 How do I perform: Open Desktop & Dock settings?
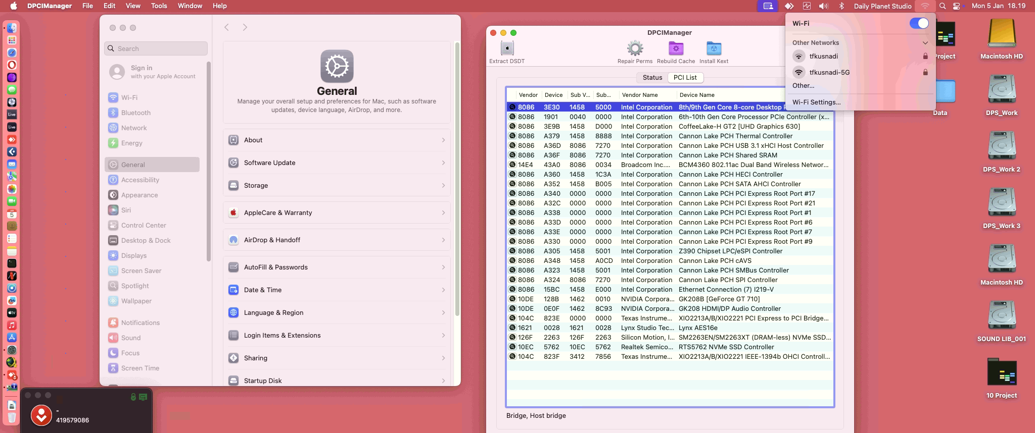(x=152, y=240)
